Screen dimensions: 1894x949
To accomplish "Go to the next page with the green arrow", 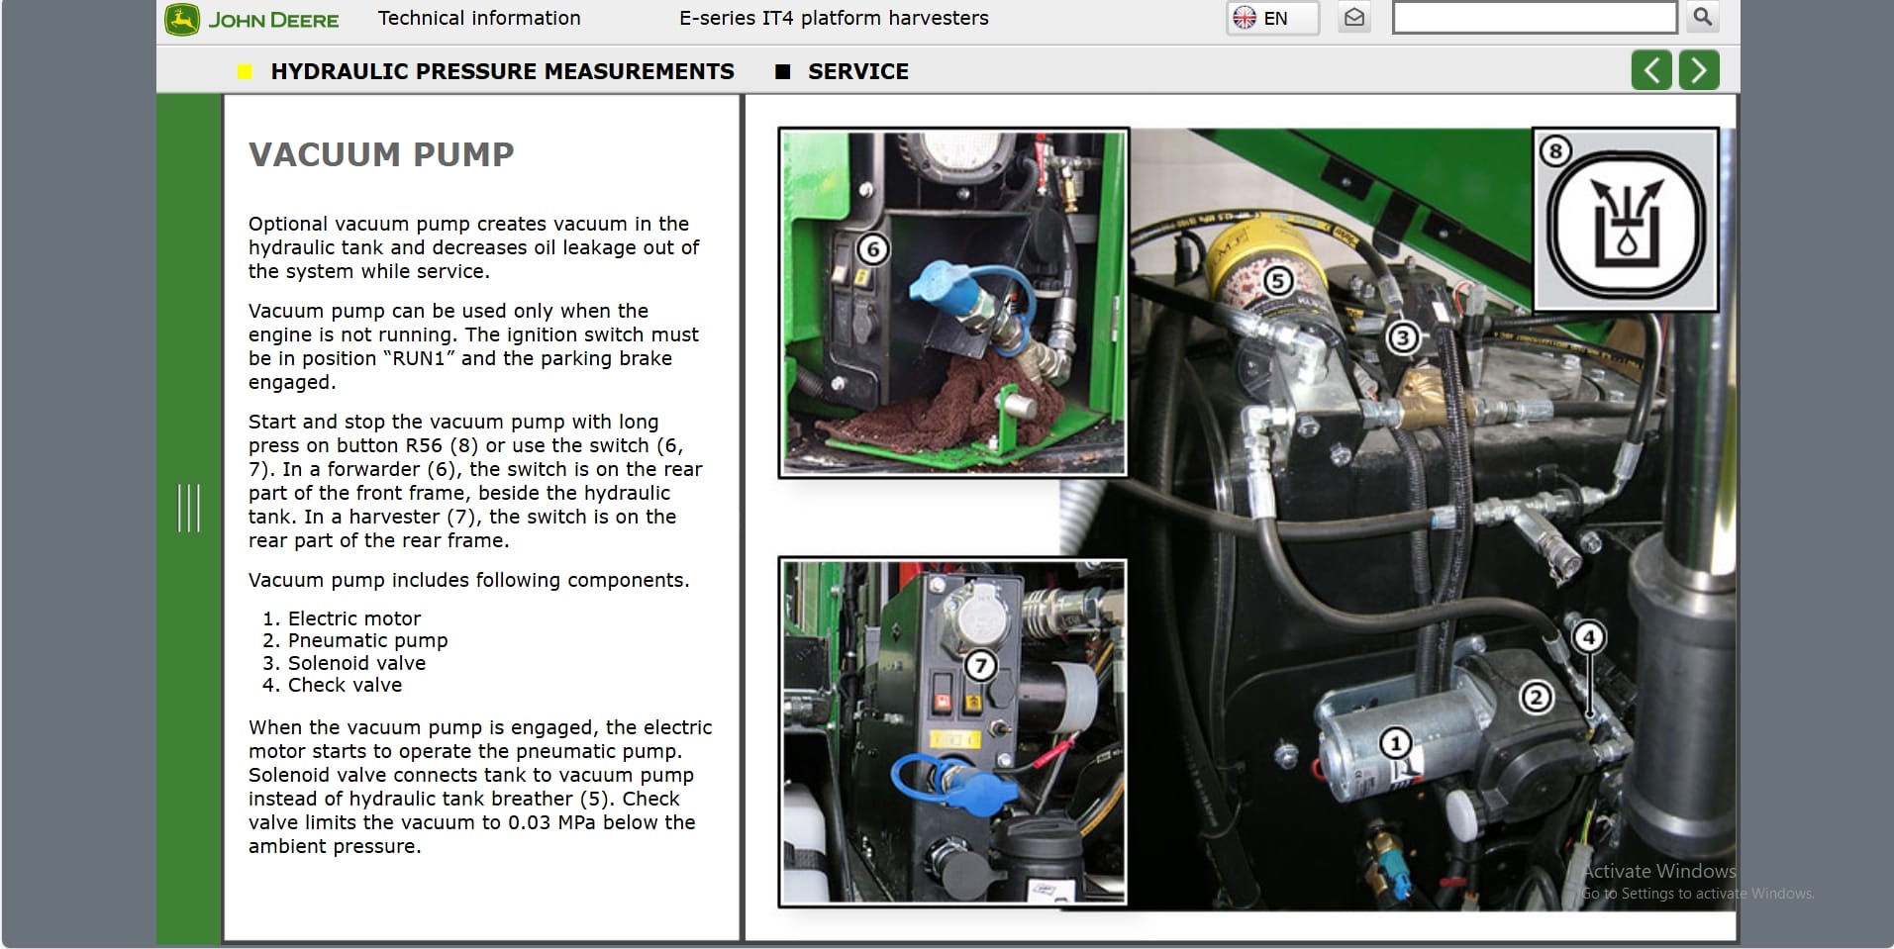I will click(x=1698, y=69).
